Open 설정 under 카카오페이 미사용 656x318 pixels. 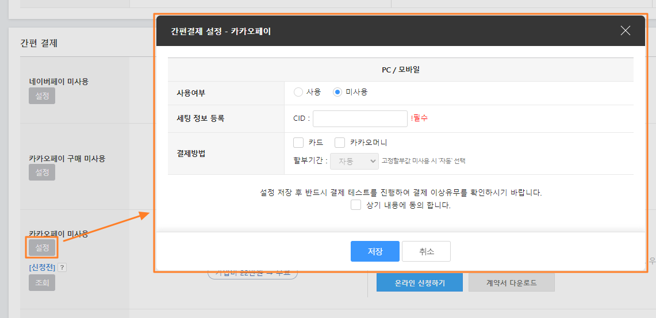42,248
